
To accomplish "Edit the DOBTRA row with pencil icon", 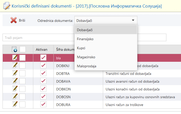I will pyautogui.click(x=15, y=73).
